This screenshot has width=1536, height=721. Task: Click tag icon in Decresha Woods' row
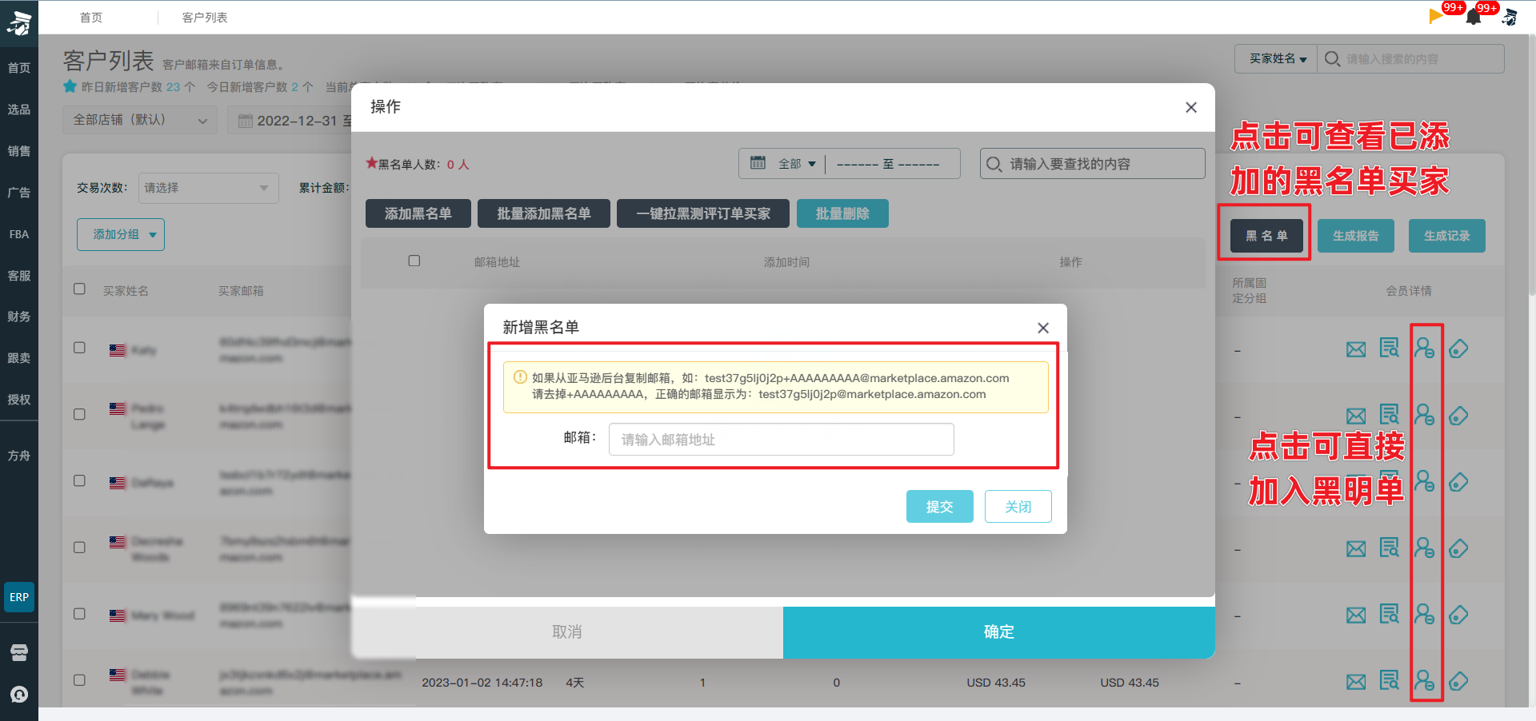pos(1458,548)
